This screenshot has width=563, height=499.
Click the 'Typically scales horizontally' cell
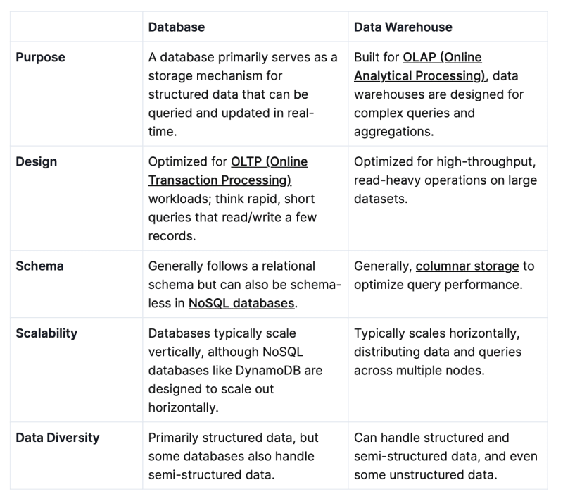coord(448,370)
